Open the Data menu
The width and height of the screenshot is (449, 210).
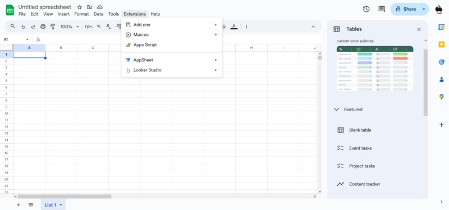pos(99,14)
